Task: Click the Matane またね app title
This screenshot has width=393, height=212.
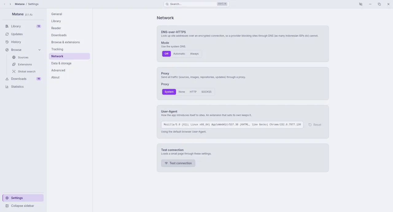Action: (22, 14)
